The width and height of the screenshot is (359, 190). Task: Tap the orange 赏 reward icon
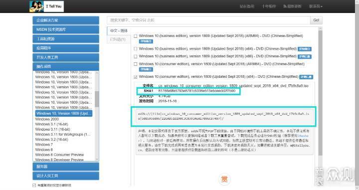point(224,179)
